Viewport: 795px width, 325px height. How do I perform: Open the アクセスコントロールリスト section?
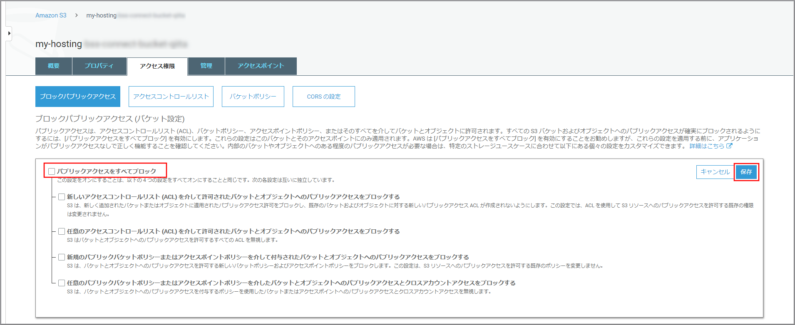(171, 97)
